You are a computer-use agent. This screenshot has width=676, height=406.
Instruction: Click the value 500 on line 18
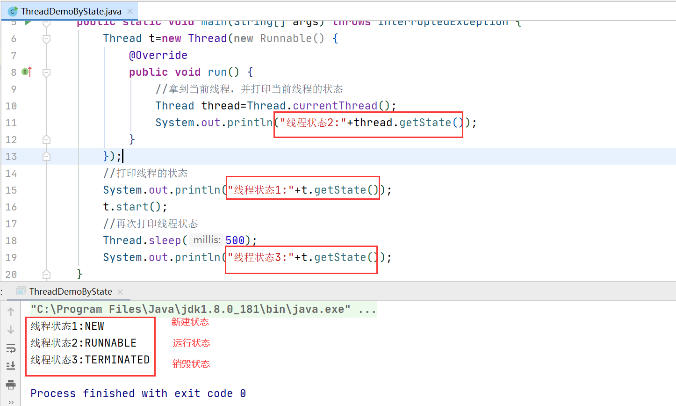point(235,240)
